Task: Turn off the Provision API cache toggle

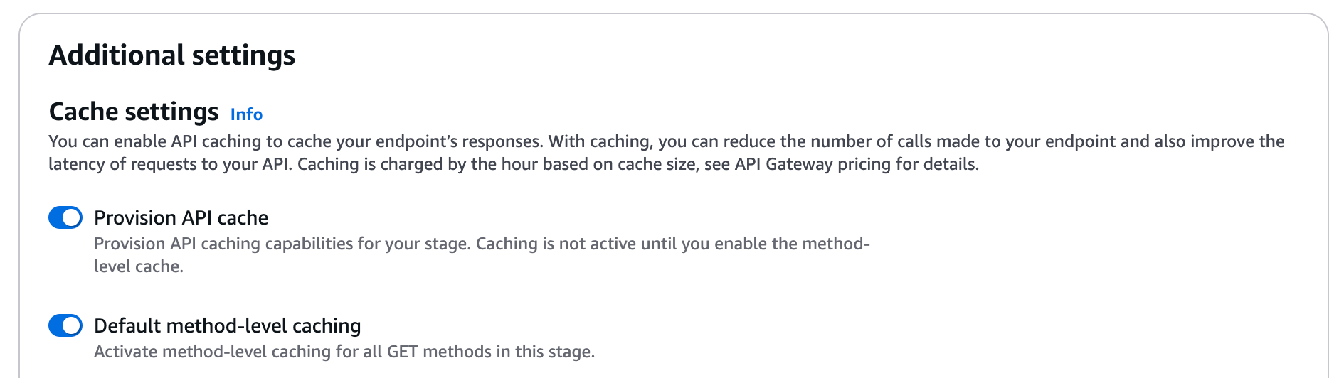Action: [x=65, y=217]
